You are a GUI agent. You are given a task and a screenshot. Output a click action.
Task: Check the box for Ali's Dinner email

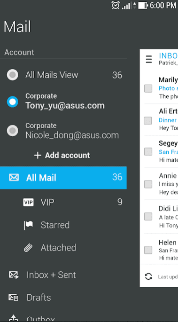(x=148, y=121)
